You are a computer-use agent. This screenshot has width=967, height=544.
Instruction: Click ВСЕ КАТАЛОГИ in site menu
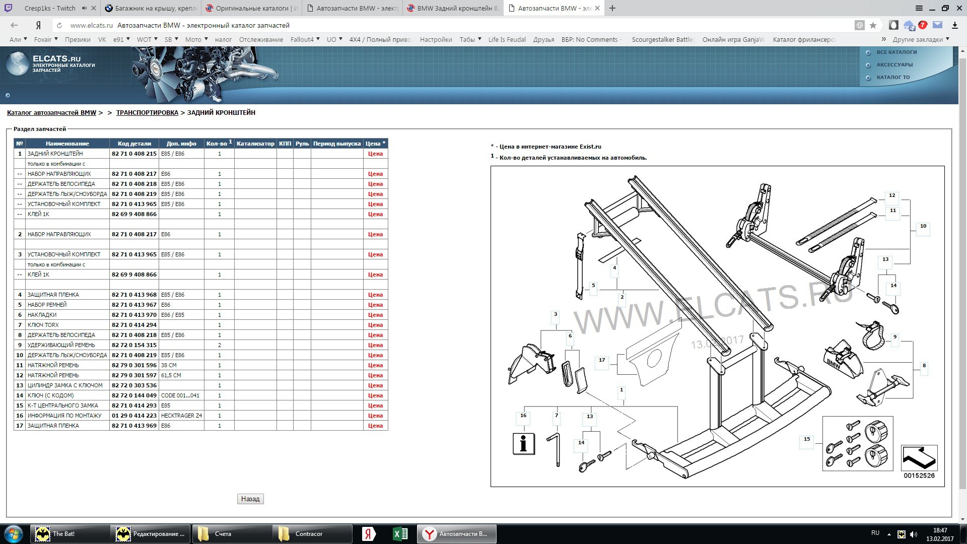[x=896, y=52]
